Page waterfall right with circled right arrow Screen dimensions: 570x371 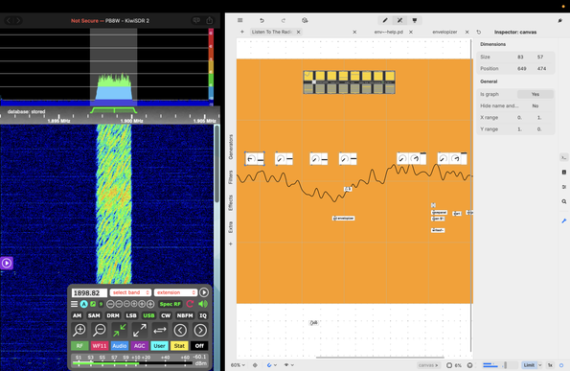click(200, 330)
